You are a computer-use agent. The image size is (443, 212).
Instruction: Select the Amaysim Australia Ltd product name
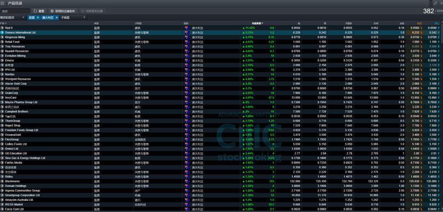click(19, 200)
